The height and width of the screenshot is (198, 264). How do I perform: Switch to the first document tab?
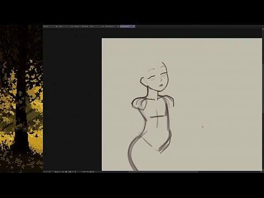coord(49,27)
